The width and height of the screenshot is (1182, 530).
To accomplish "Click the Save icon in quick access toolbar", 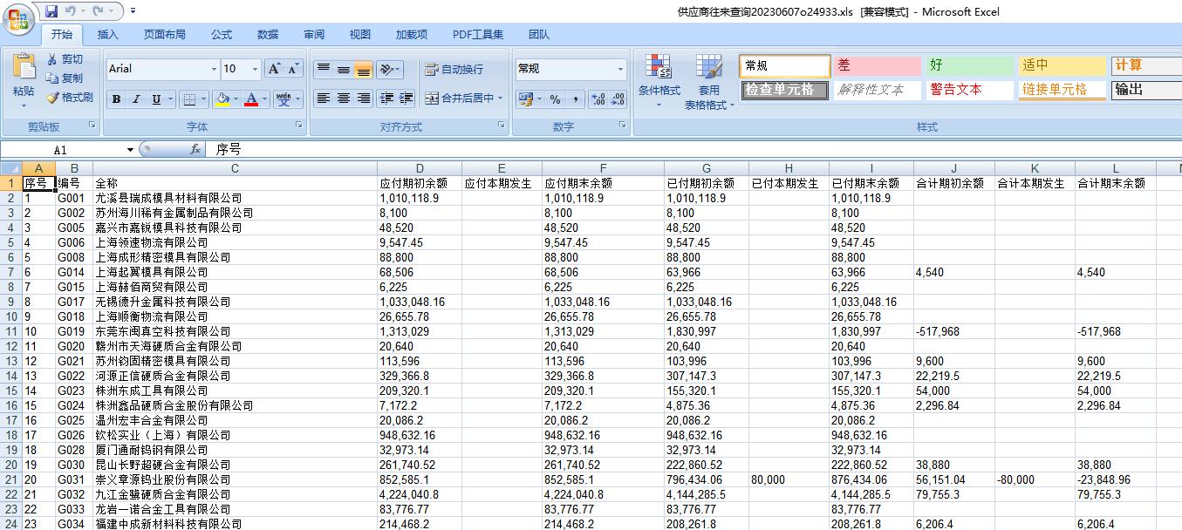I will (51, 11).
